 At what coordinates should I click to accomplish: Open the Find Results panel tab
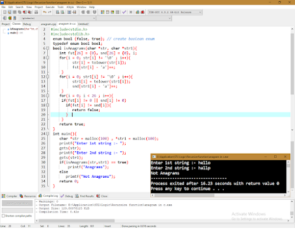[84, 196]
